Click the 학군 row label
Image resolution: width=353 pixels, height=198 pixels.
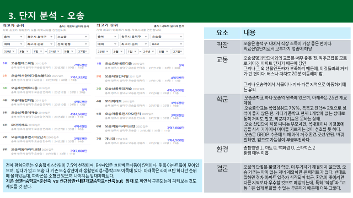(x=222, y=99)
